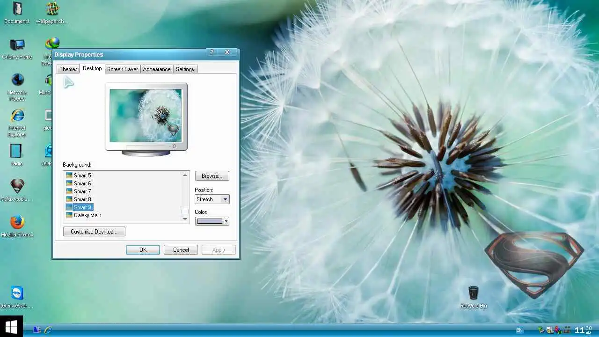The height and width of the screenshot is (337, 599).
Task: Switch to the Screen Saver tab
Action: tap(123, 69)
